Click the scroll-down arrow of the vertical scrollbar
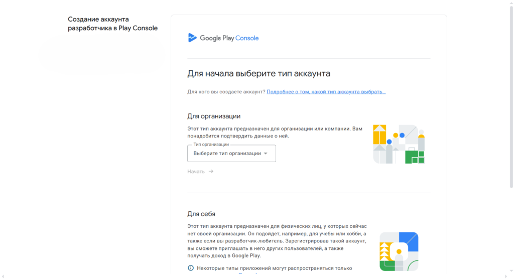Image resolution: width=514 pixels, height=279 pixels. [511, 271]
